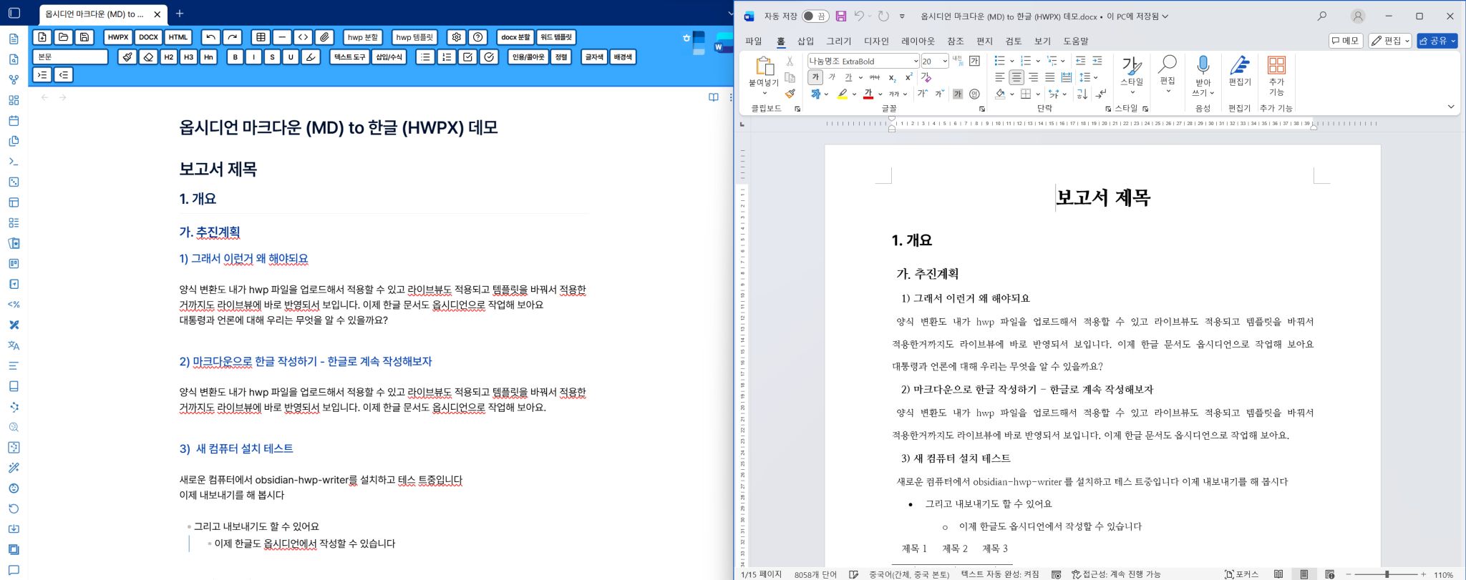Image resolution: width=1466 pixels, height=580 pixels.
Task: Click the docx 분할 button
Action: [x=515, y=37]
